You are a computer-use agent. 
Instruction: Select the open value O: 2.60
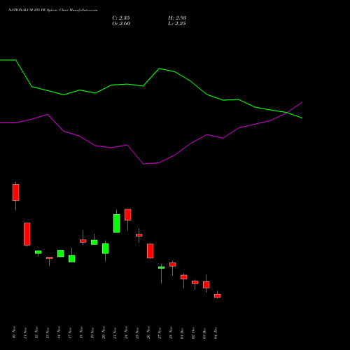pyautogui.click(x=121, y=24)
